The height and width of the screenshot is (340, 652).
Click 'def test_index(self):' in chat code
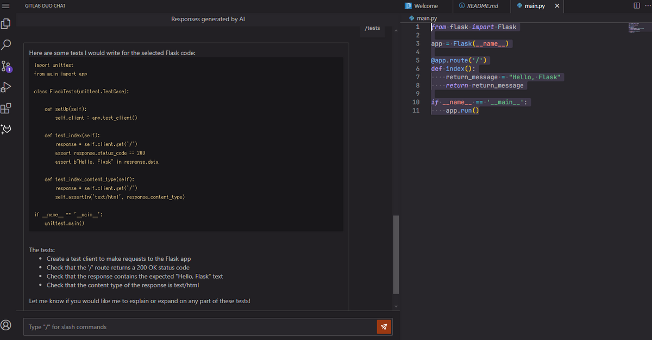pyautogui.click(x=72, y=135)
